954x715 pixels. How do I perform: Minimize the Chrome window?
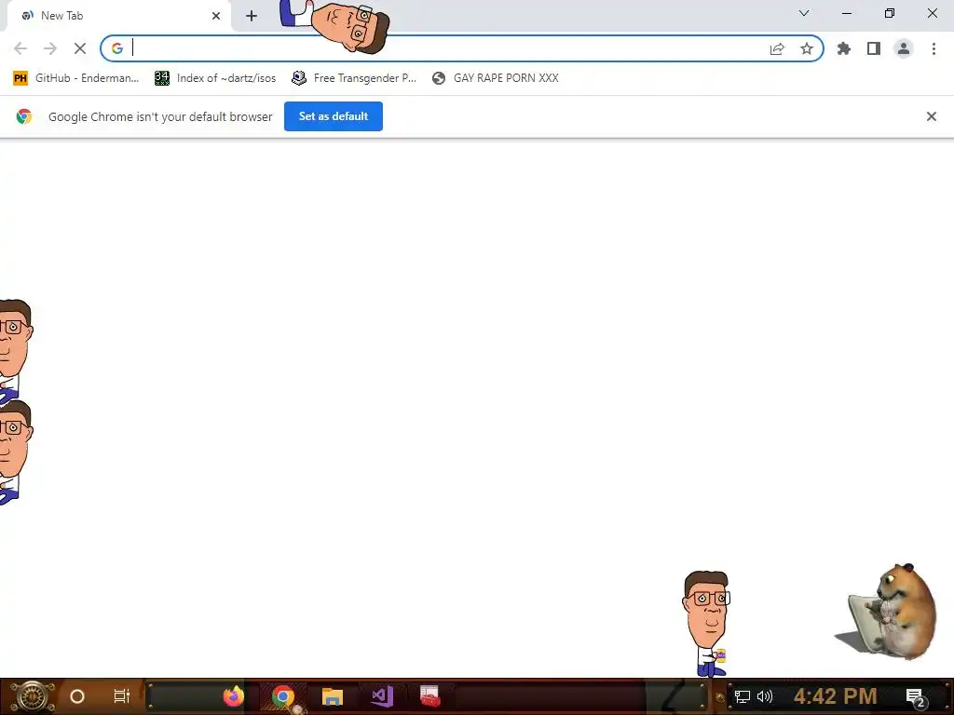(847, 13)
